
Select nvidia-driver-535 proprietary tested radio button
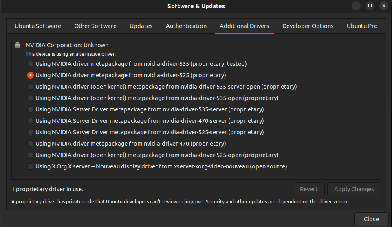(x=31, y=64)
